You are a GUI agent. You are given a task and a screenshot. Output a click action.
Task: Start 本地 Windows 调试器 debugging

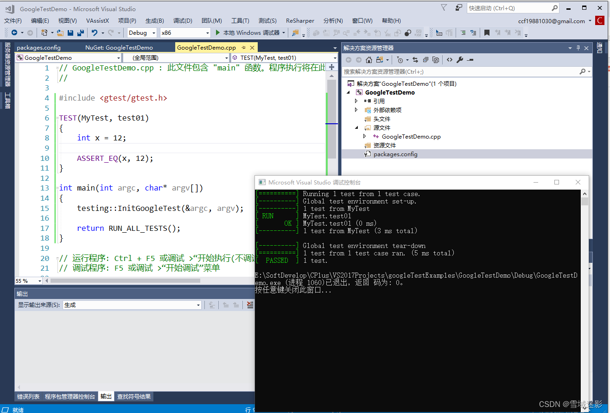[x=251, y=32]
